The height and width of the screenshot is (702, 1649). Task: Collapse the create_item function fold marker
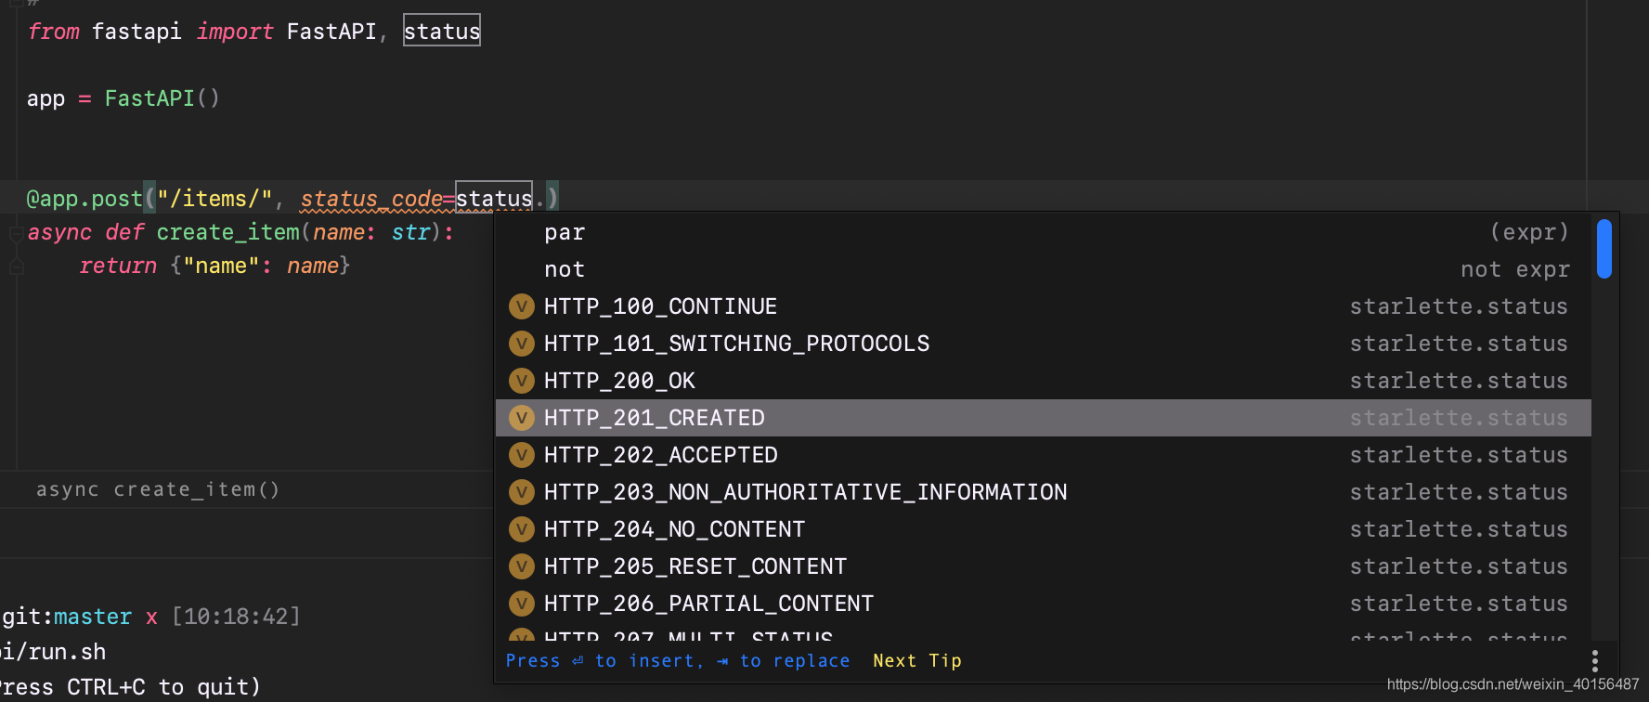pyautogui.click(x=16, y=233)
